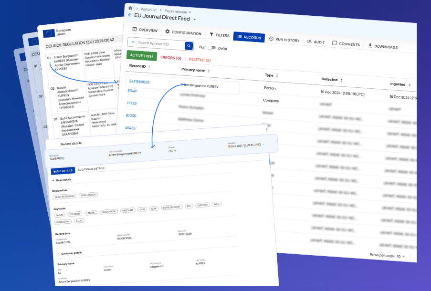
Task: Click the EU flag on Council Regulation document
Action: click(x=49, y=33)
